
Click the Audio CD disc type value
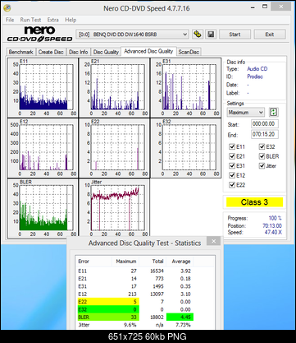pos(257,69)
